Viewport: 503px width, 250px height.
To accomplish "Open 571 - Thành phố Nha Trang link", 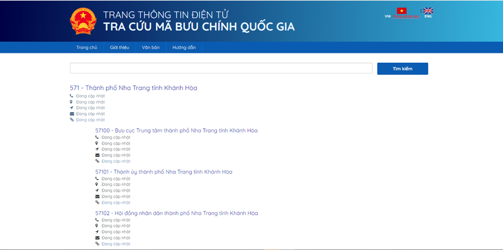I will pyautogui.click(x=133, y=88).
